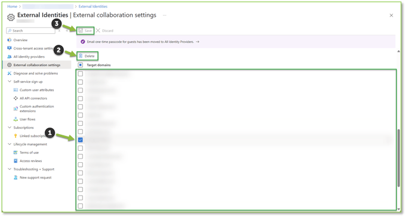Toggle the Target domains select-all checkbox
The height and width of the screenshot is (217, 406).
point(81,65)
